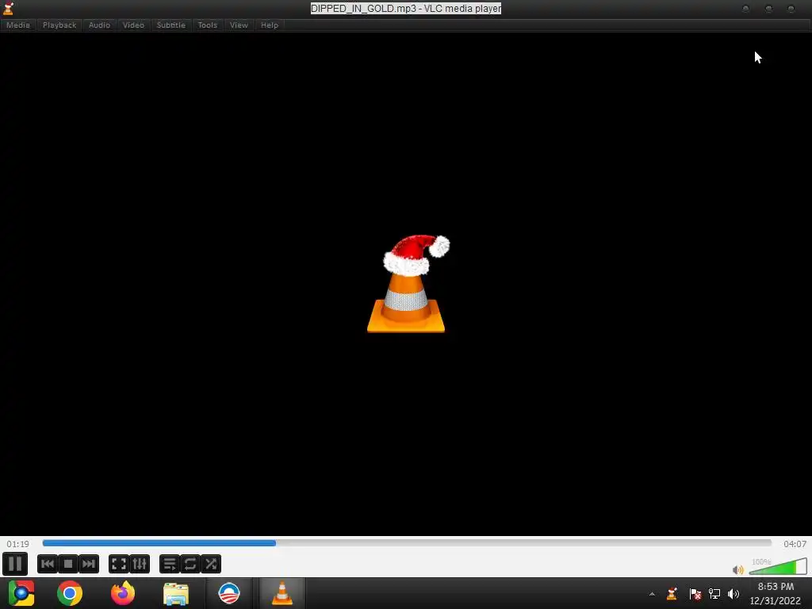Open the Playback menu
The image size is (812, 609).
click(x=59, y=25)
